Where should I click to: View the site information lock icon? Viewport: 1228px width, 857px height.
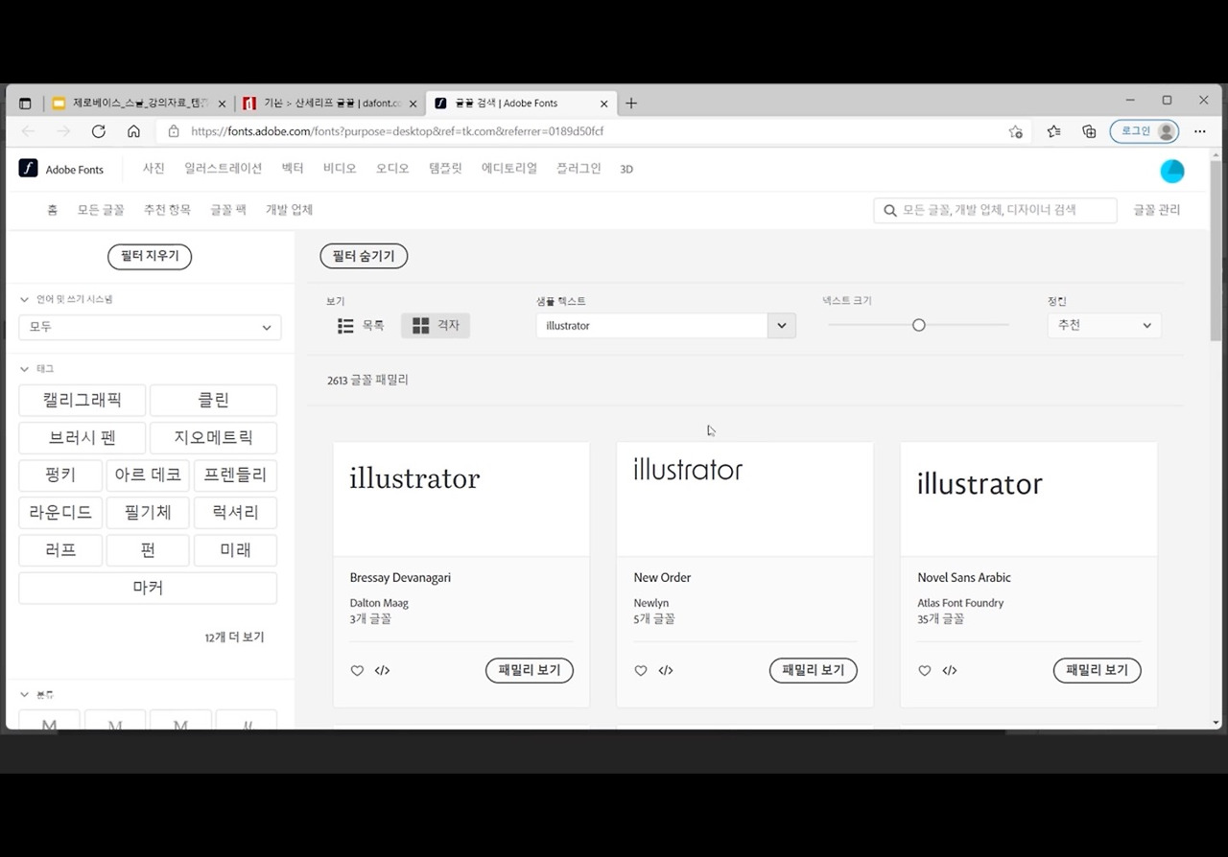(x=174, y=131)
